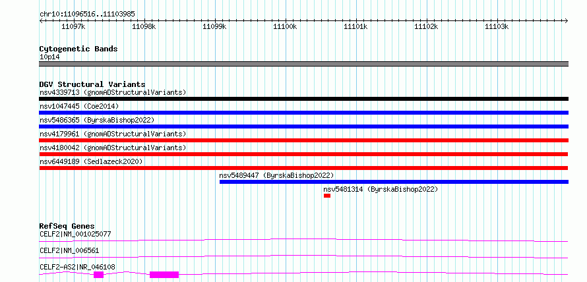
Task: Click the right arrowhead of the ruler
Action: click(x=567, y=21)
